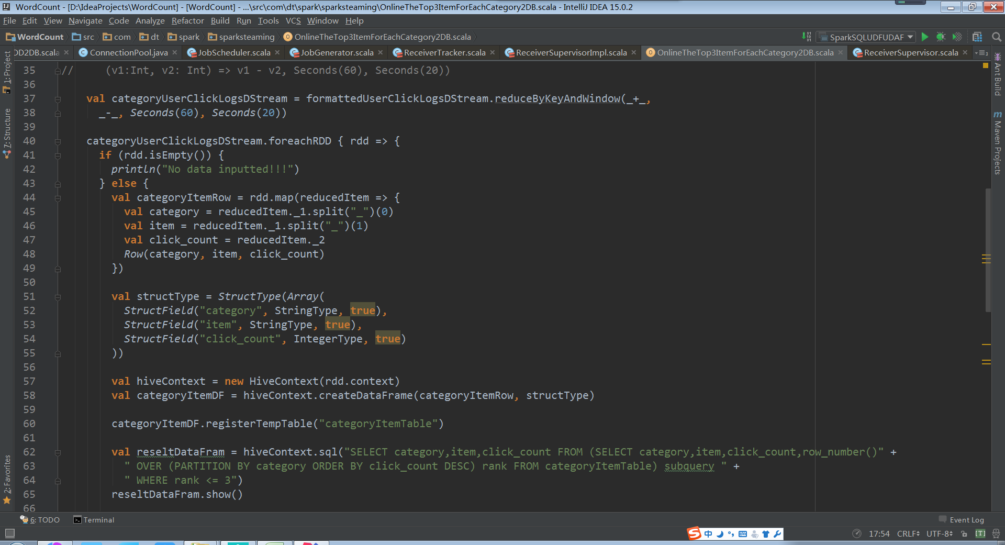The width and height of the screenshot is (1005, 545).
Task: Click the Sogou input method S logo
Action: tap(694, 533)
